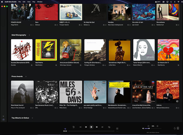The image size is (183, 135).
Task: Expand the collapsed sidebar
Action: (x=3, y=116)
